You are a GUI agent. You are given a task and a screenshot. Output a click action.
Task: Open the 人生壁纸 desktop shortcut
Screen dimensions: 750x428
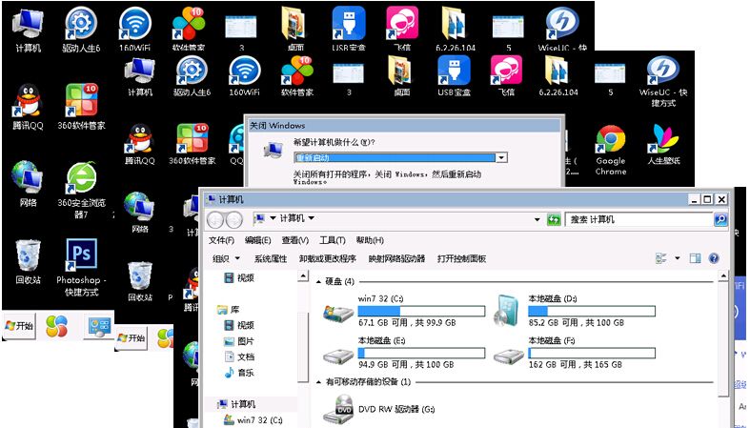pos(662,143)
